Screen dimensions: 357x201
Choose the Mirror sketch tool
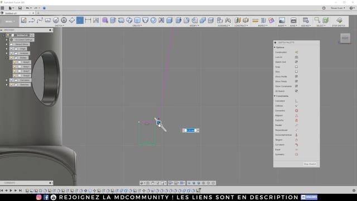pyautogui.click(x=96, y=20)
